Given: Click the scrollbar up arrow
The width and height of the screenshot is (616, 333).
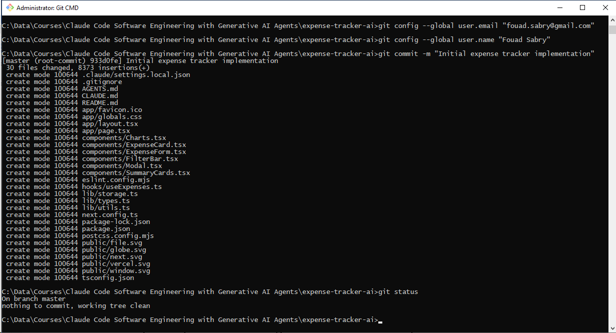Looking at the screenshot, I should [611, 20].
